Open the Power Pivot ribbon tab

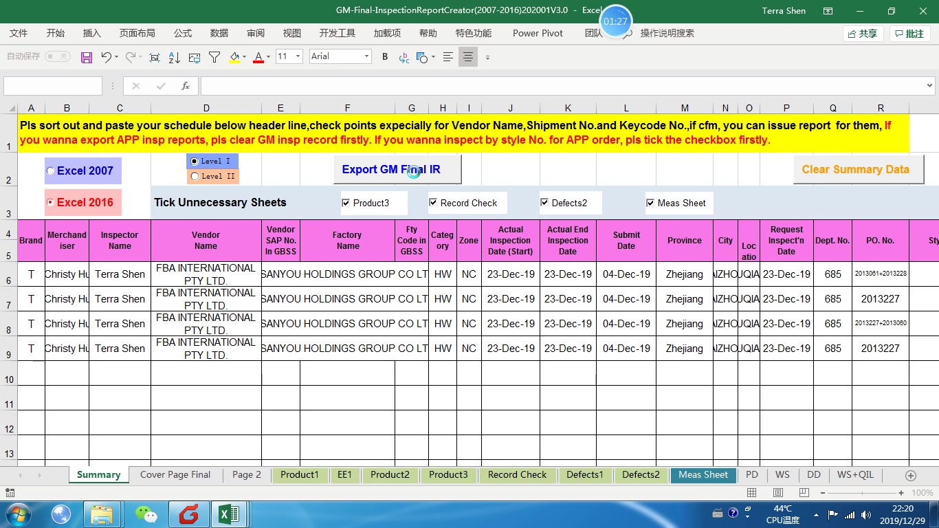pos(538,32)
